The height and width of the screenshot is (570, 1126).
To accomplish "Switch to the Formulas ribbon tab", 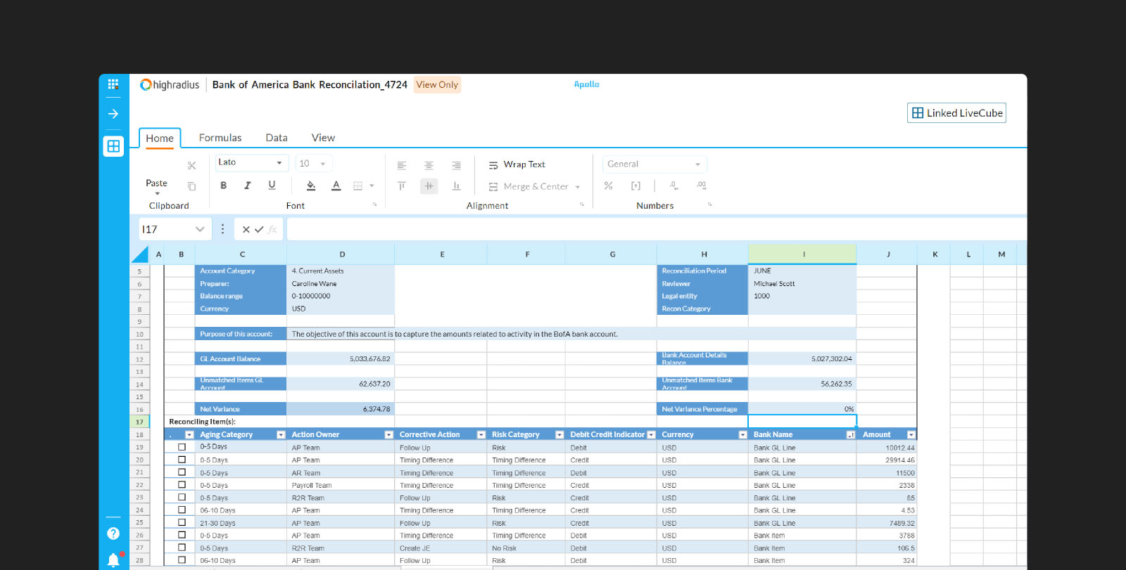I will click(220, 138).
